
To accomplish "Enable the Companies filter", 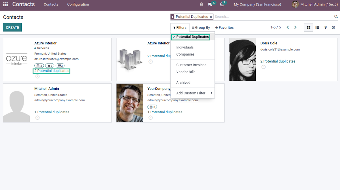I will (185, 54).
